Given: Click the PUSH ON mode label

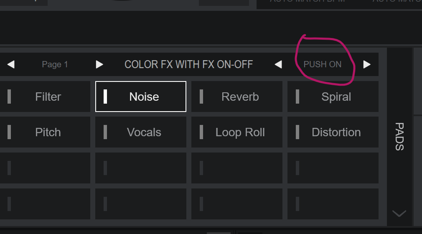Looking at the screenshot, I should [322, 64].
